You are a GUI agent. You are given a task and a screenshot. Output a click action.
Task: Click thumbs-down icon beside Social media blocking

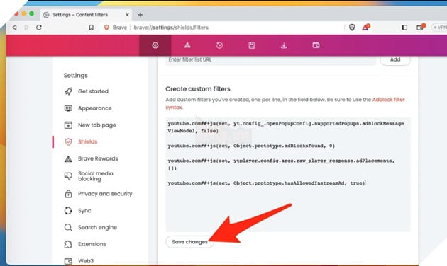pyautogui.click(x=68, y=176)
